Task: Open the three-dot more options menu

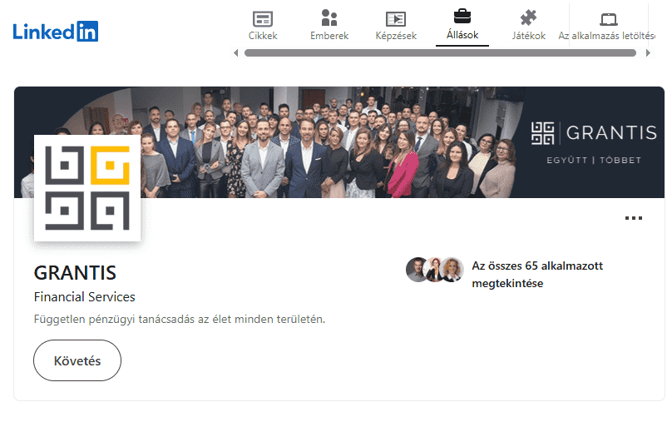Action: pyautogui.click(x=634, y=218)
